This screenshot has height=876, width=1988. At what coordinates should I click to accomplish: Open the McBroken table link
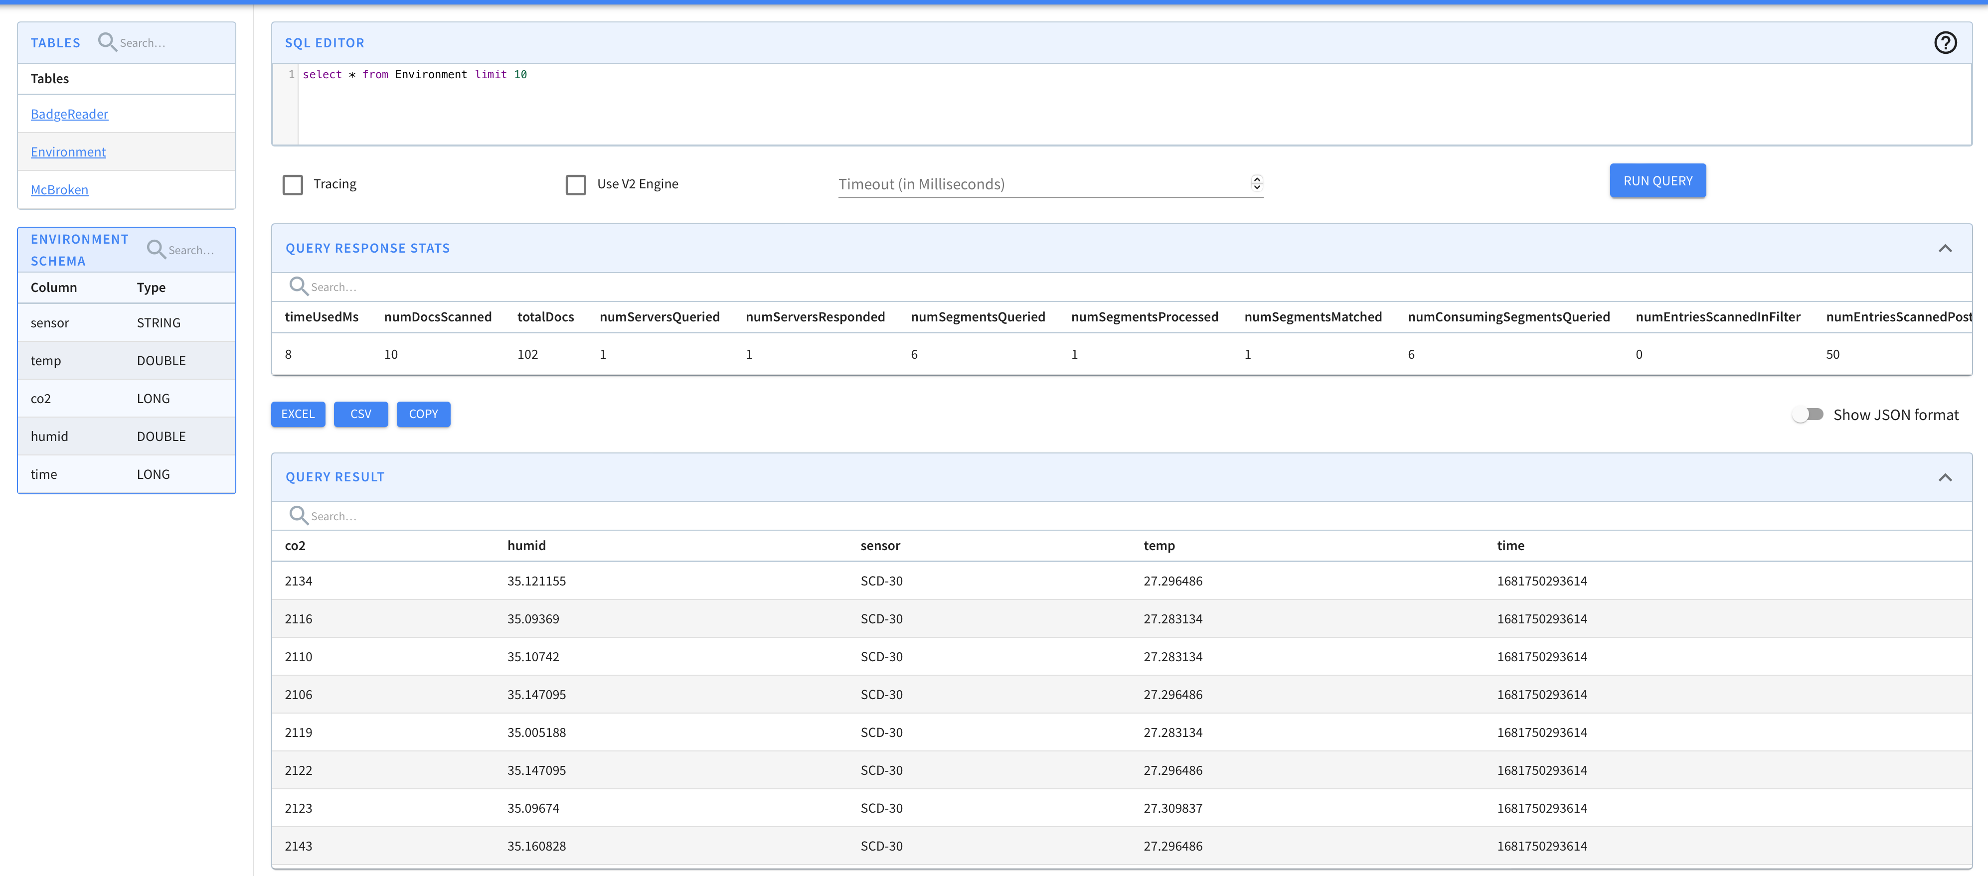click(x=59, y=190)
